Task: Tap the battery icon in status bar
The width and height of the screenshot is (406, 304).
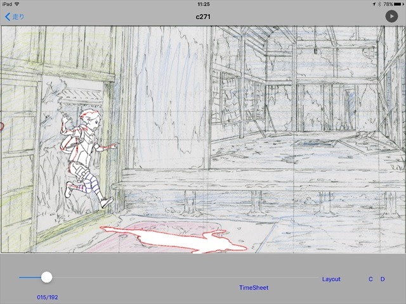Action: pyautogui.click(x=396, y=4)
